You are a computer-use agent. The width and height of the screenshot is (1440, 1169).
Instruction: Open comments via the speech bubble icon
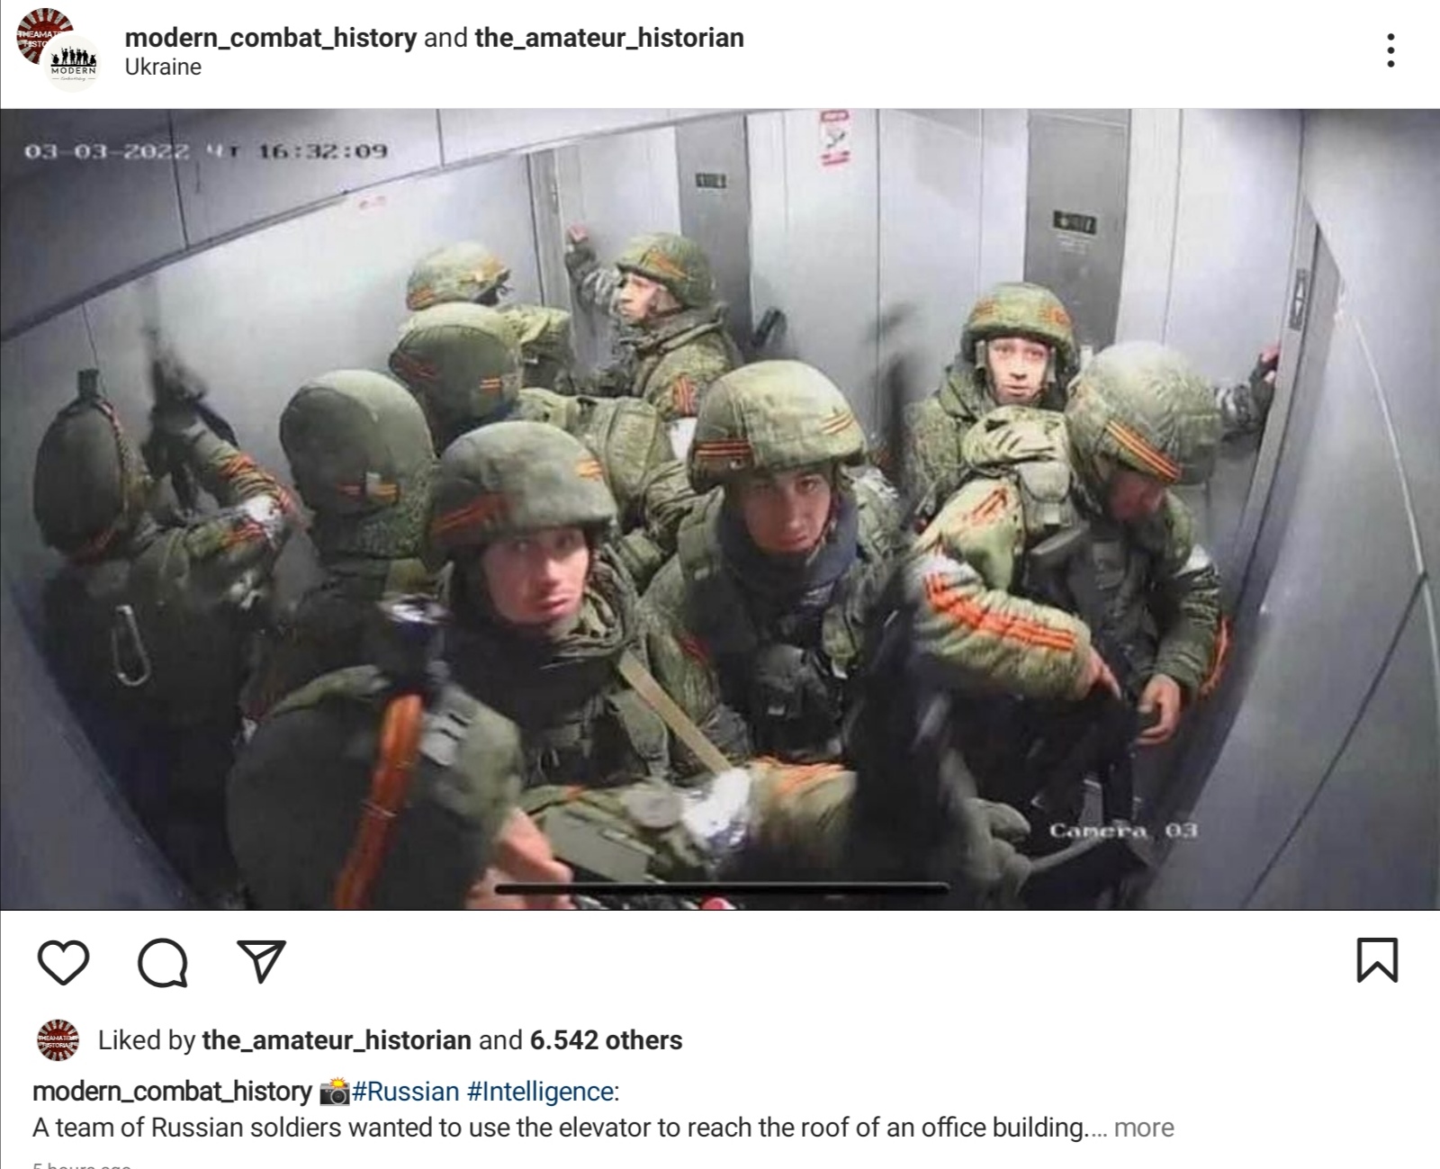tap(163, 963)
